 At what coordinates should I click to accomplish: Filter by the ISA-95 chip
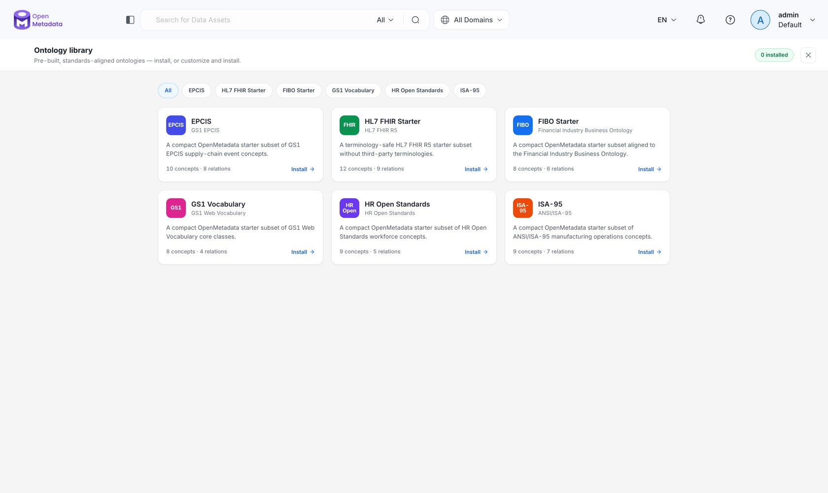coord(470,91)
